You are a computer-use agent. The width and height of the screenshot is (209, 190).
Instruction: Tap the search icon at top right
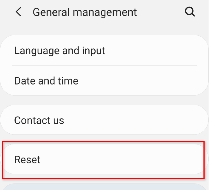tap(190, 12)
